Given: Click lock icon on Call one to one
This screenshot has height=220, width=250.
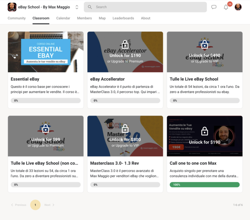Looking at the screenshot, I should click(205, 131).
